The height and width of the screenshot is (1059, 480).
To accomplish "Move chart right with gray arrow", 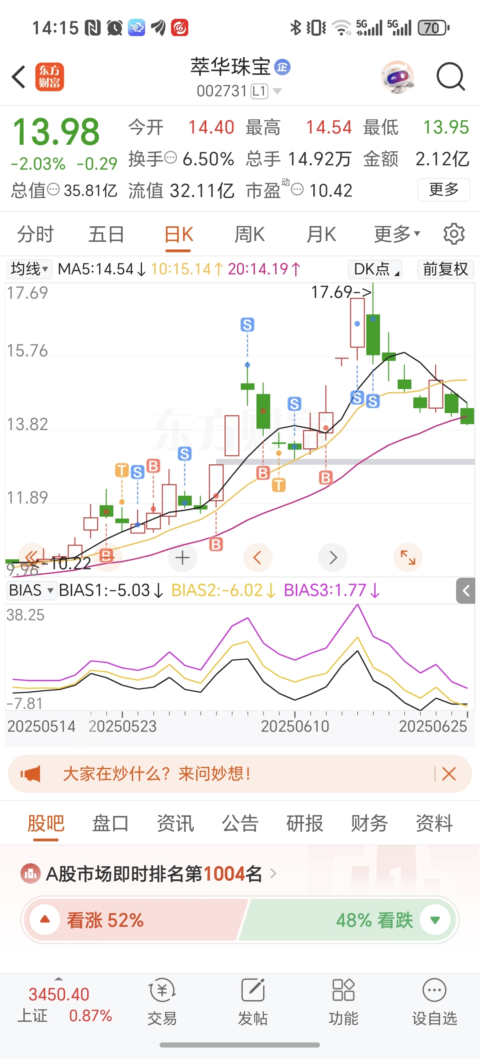I will [x=333, y=557].
